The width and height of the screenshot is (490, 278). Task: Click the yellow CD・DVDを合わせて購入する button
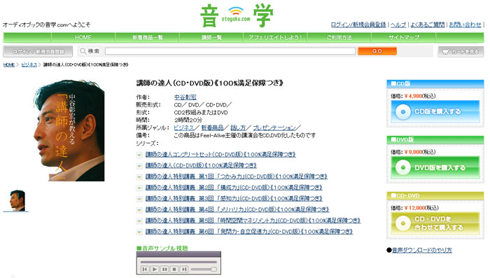coord(435,223)
